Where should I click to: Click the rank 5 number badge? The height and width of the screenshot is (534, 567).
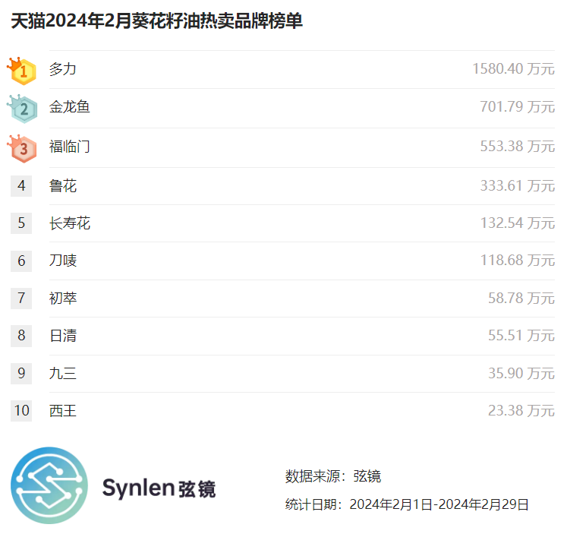(21, 223)
